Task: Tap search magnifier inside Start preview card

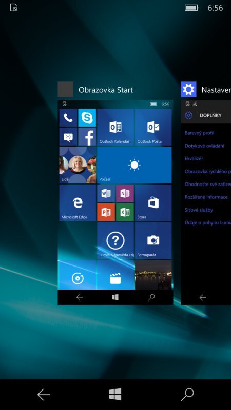Action: coord(151,297)
